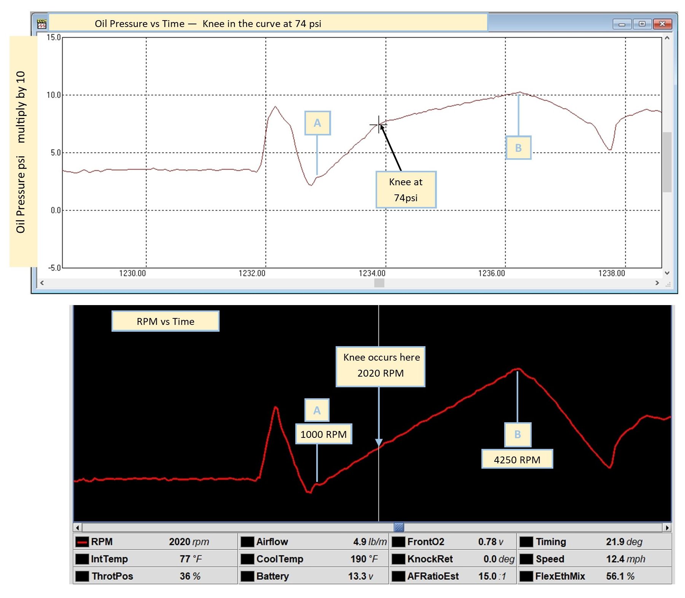Viewport: 685px width, 598px height.
Task: Click the ThrotPos black color swatch
Action: [82, 576]
